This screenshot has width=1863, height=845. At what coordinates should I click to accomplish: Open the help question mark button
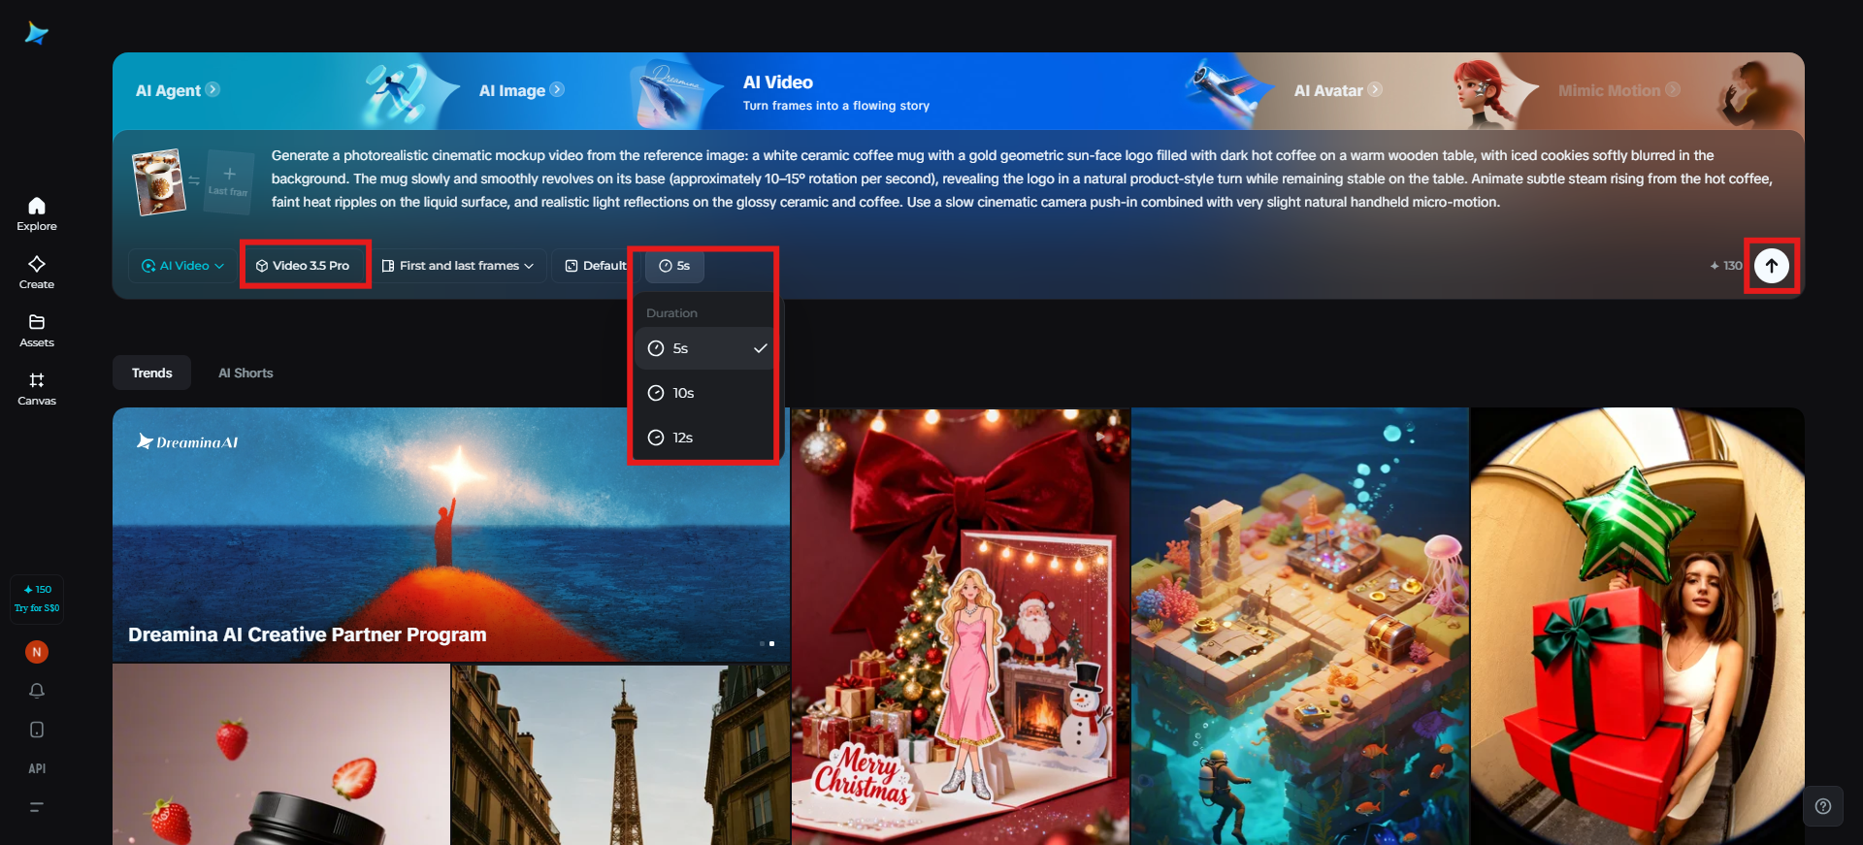click(x=1823, y=806)
